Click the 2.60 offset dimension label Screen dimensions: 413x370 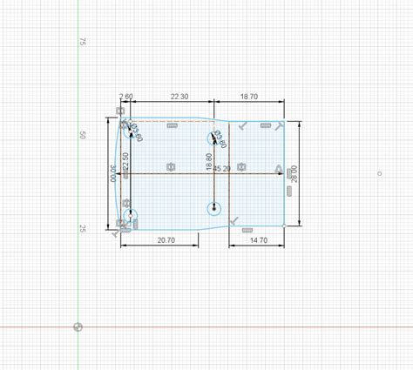click(126, 97)
